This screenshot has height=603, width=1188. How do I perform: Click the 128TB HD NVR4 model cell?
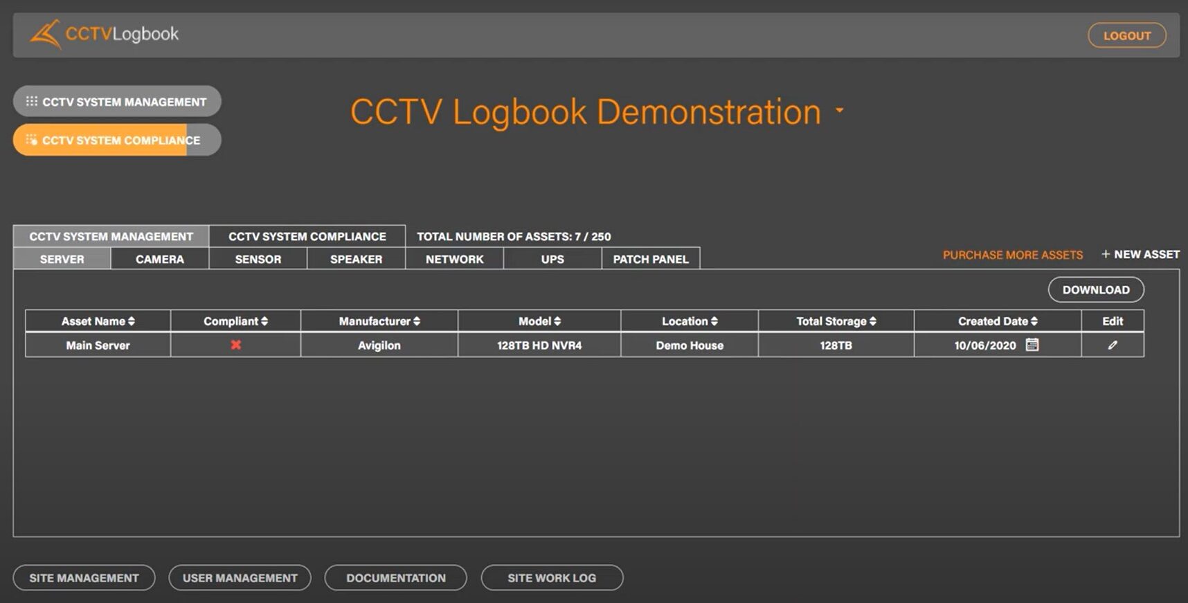pyautogui.click(x=539, y=345)
